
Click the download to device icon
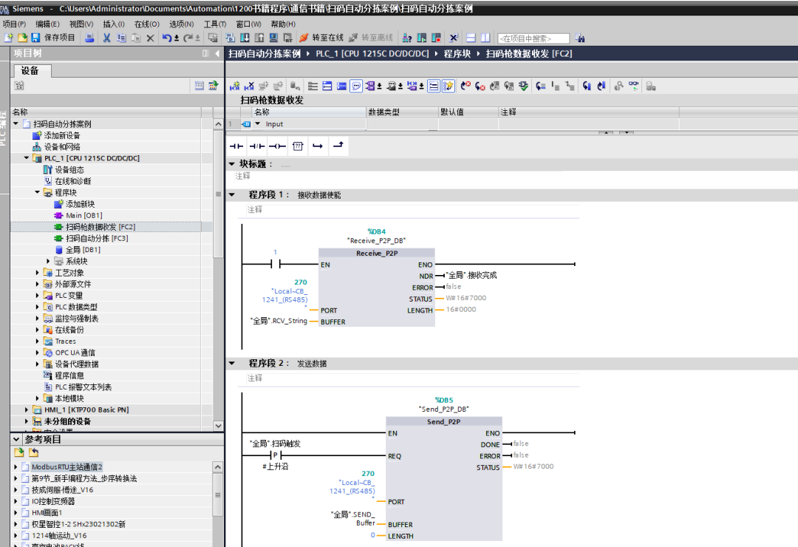click(x=245, y=38)
